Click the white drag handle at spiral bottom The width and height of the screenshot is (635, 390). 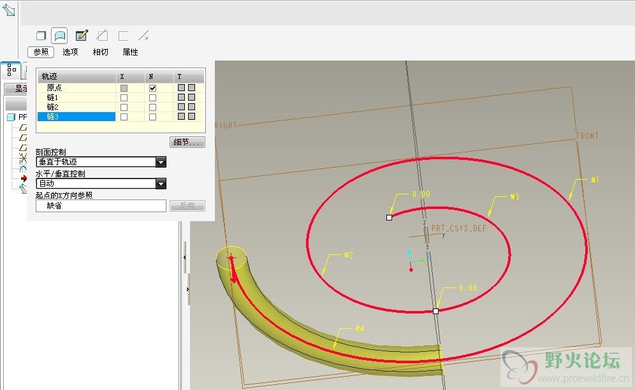435,311
